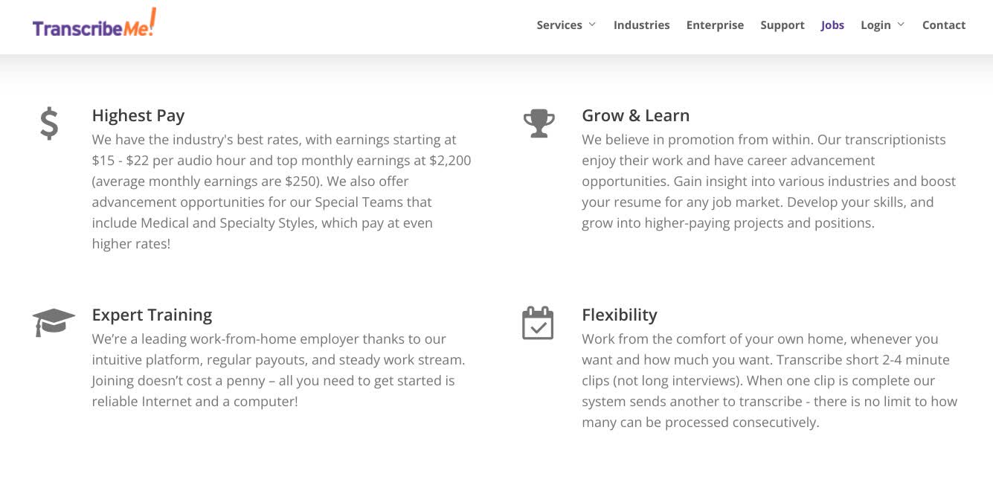Click the trophy Grow & Learn icon
993x485 pixels.
coord(539,123)
